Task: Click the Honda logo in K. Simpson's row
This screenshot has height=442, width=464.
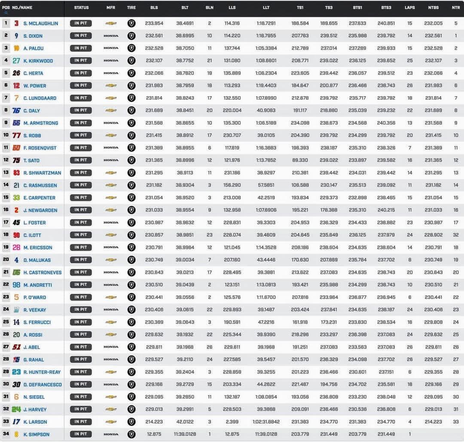Action: pos(111,434)
